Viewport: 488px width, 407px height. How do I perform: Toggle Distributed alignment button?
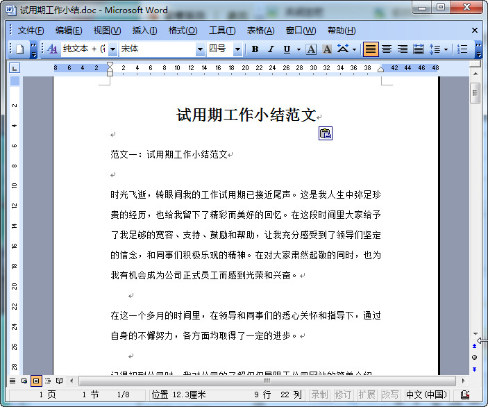(419, 49)
